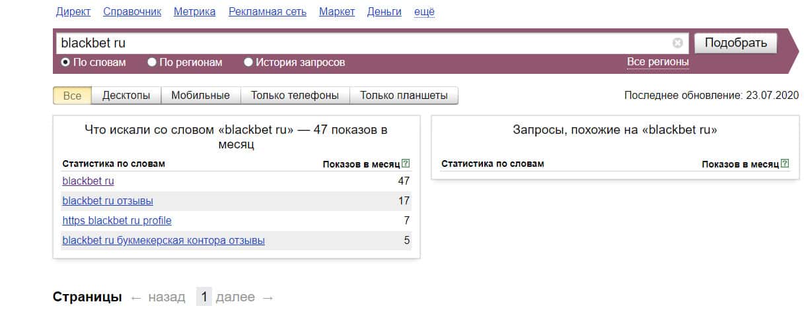
Task: Select the "История запросов" radio option
Action: tap(248, 63)
